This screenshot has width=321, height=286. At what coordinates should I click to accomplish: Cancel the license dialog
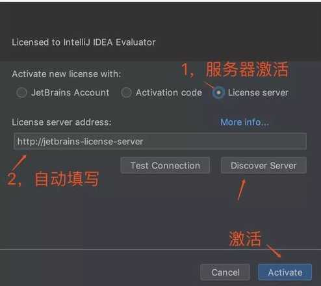225,272
